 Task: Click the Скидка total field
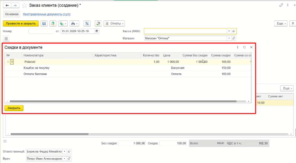point(173,143)
